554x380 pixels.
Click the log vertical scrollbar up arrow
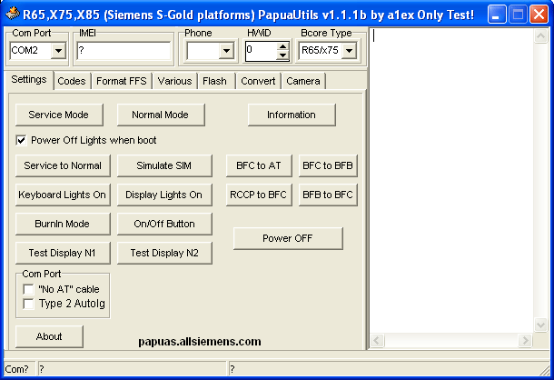pyautogui.click(x=541, y=35)
